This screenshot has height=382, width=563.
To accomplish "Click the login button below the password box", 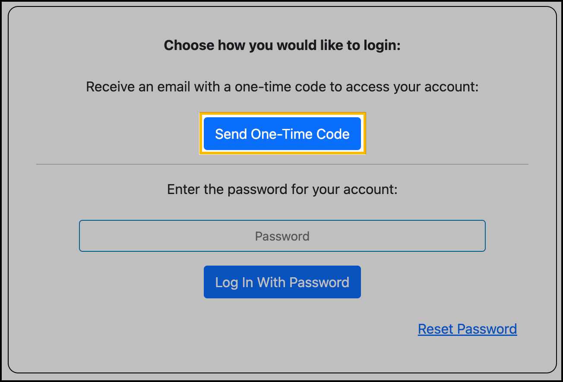I will coord(282,282).
